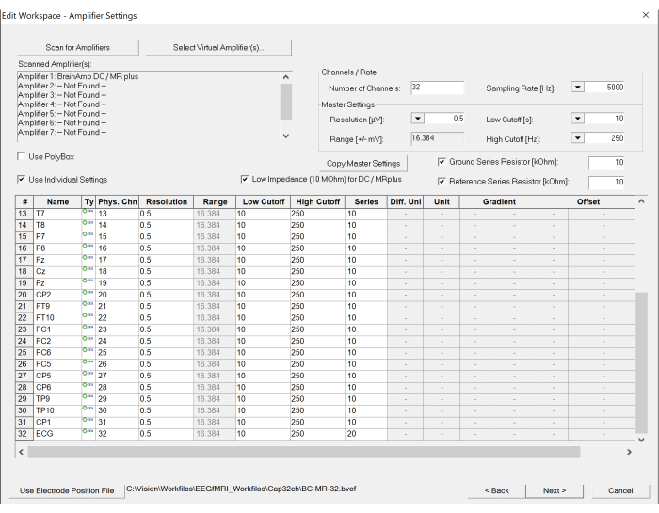The height and width of the screenshot is (513, 659).
Task: Enable the Use PolyBox checkbox
Action: click(21, 156)
